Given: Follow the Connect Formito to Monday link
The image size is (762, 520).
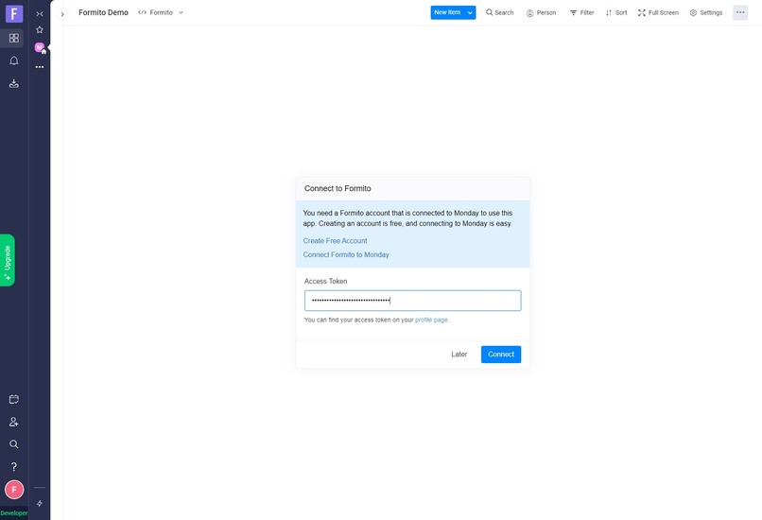Looking at the screenshot, I should tap(346, 254).
